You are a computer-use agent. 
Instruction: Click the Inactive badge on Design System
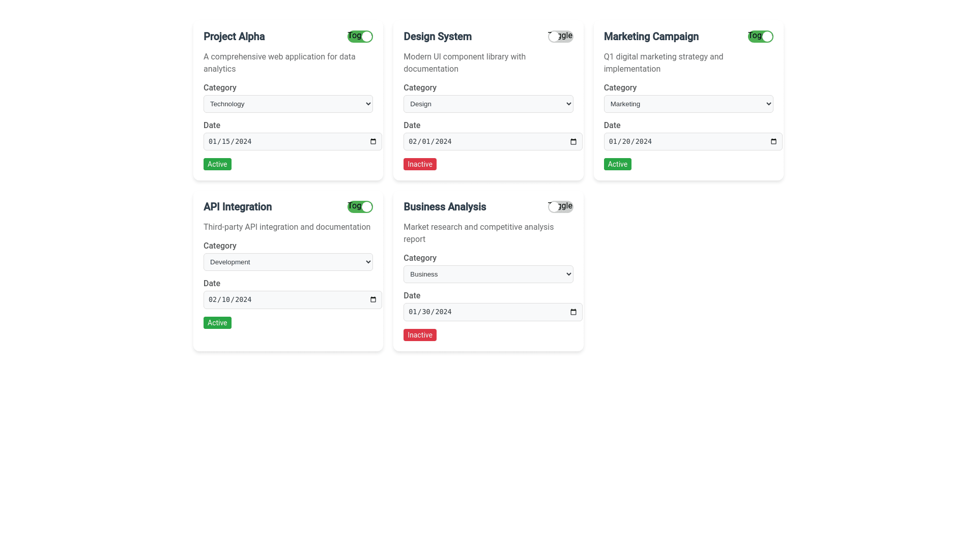tap(420, 164)
